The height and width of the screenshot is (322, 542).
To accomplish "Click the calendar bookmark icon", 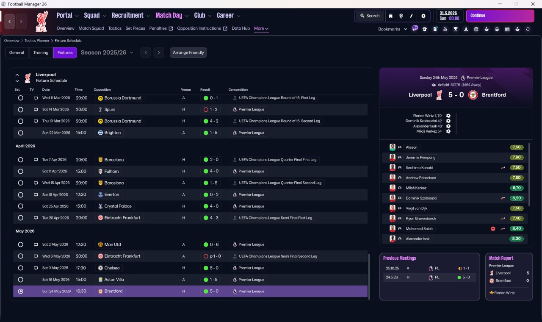I will coord(507,29).
